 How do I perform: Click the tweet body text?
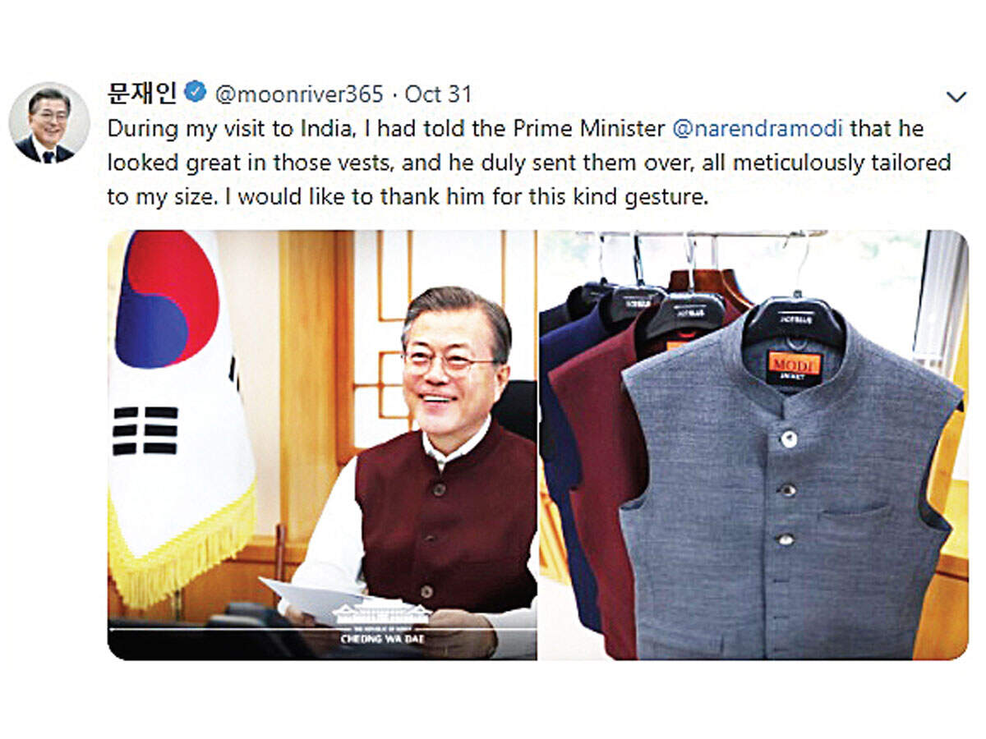[529, 163]
